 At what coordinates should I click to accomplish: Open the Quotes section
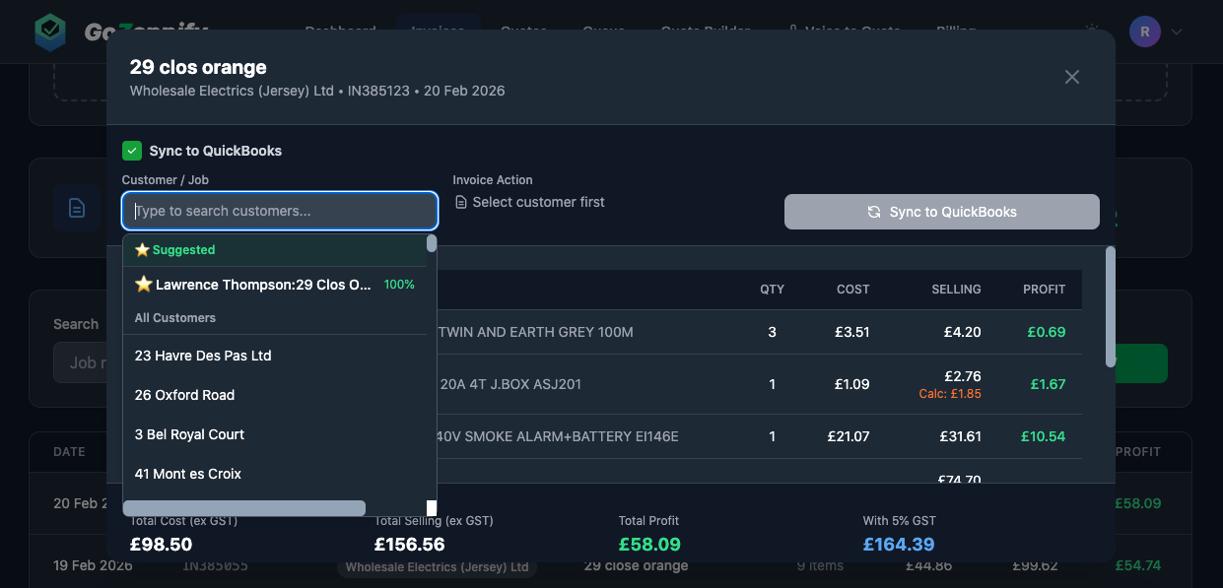pyautogui.click(x=523, y=31)
